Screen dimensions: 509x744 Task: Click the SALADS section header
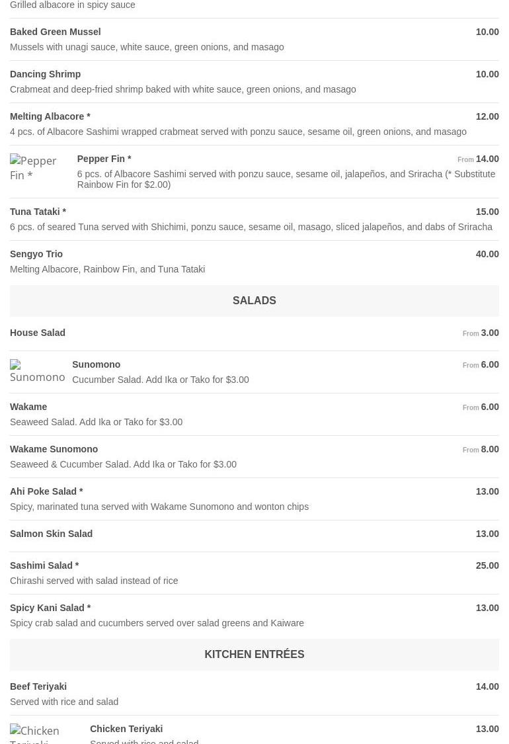click(254, 301)
